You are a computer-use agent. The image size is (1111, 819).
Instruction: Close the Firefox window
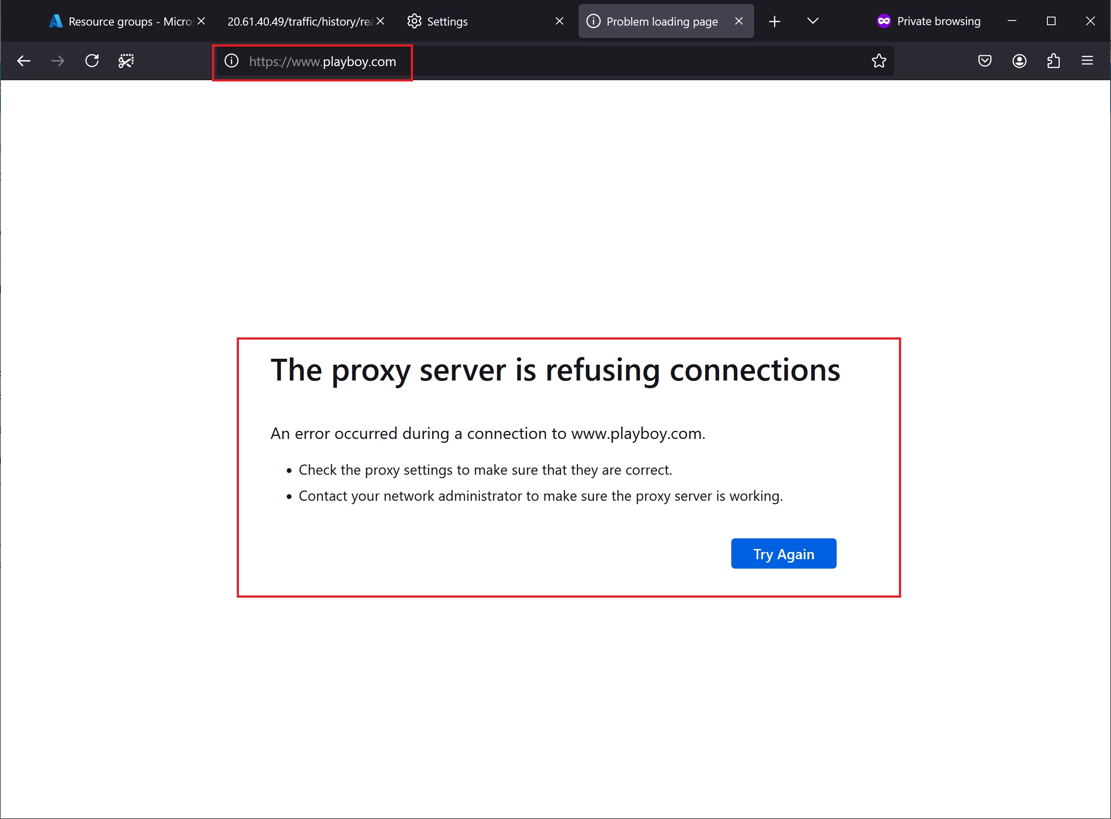(x=1090, y=21)
